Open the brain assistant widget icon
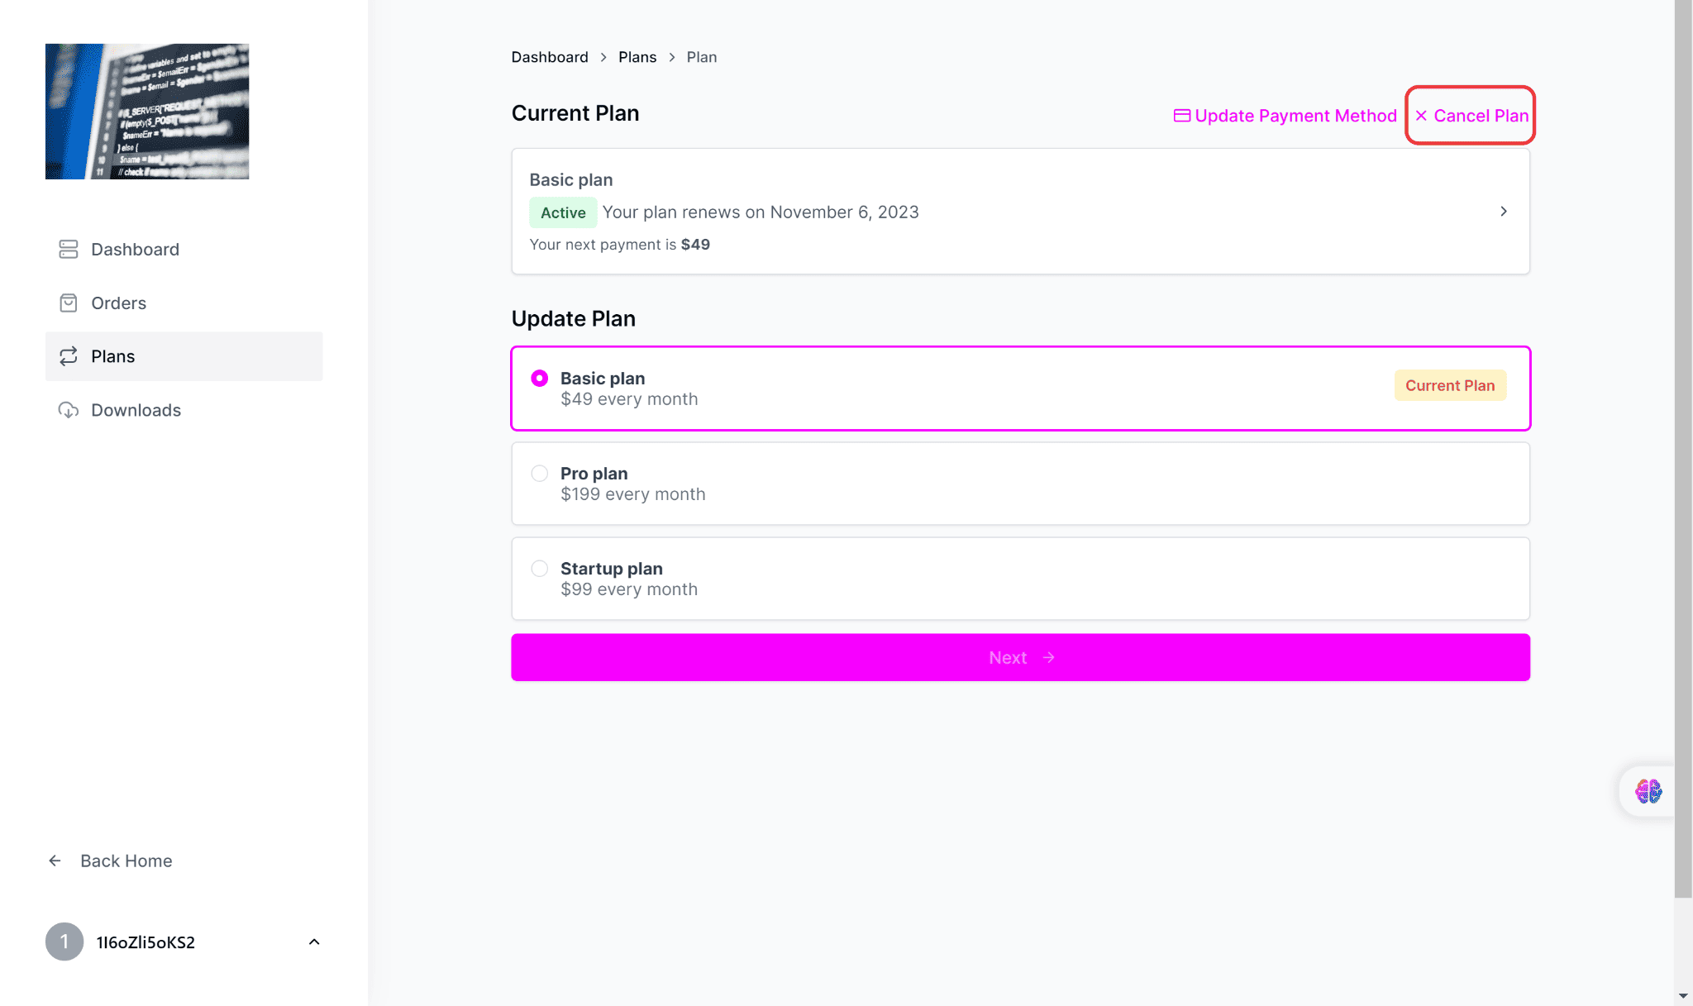1693x1006 pixels. point(1648,791)
